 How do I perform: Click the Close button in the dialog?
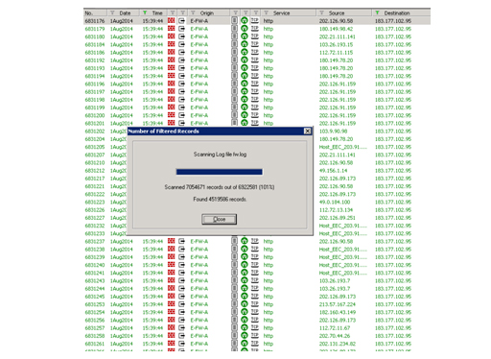[220, 219]
